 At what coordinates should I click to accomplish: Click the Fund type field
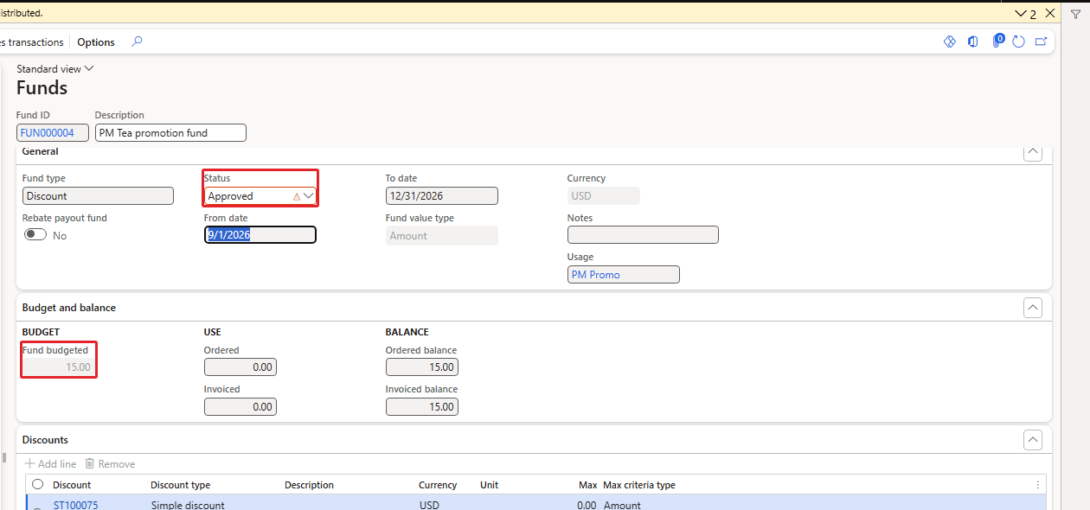click(98, 196)
